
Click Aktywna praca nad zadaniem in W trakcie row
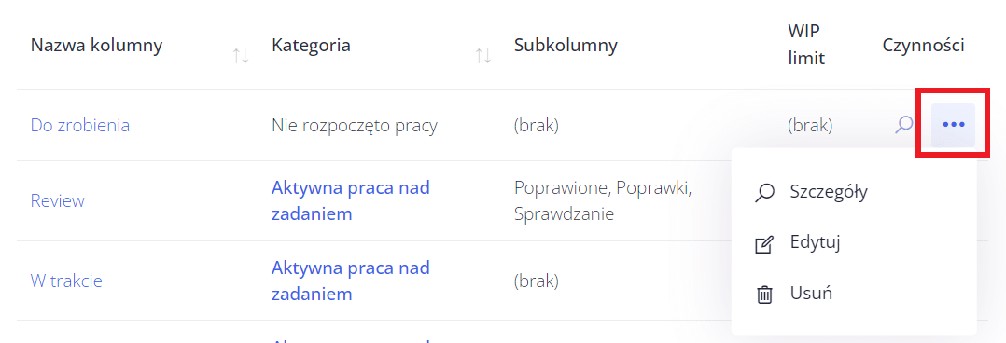pyautogui.click(x=351, y=281)
